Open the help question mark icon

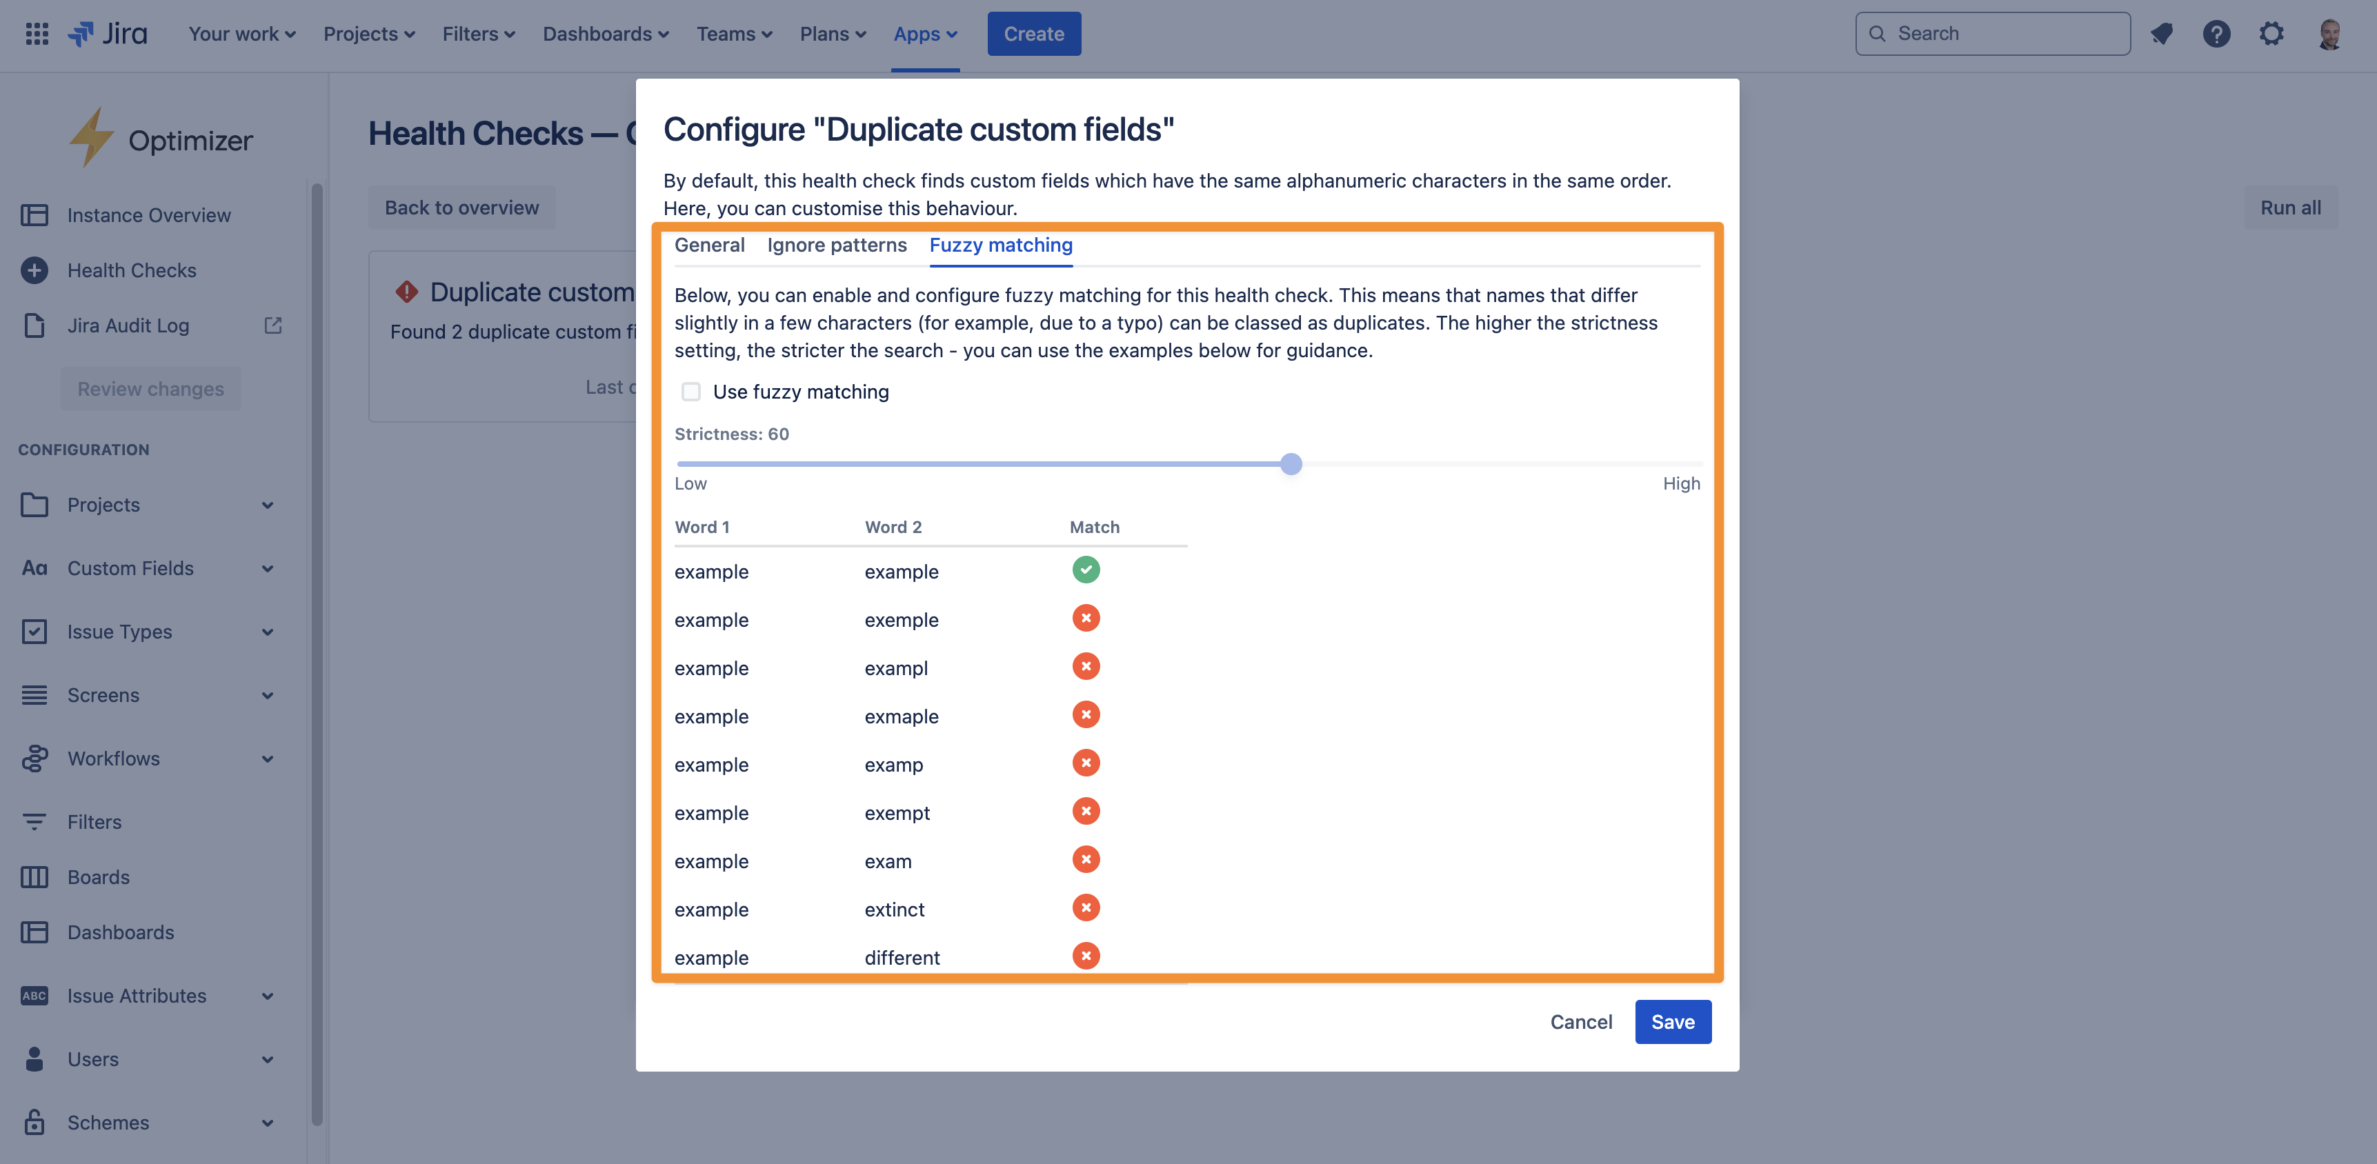point(2216,34)
